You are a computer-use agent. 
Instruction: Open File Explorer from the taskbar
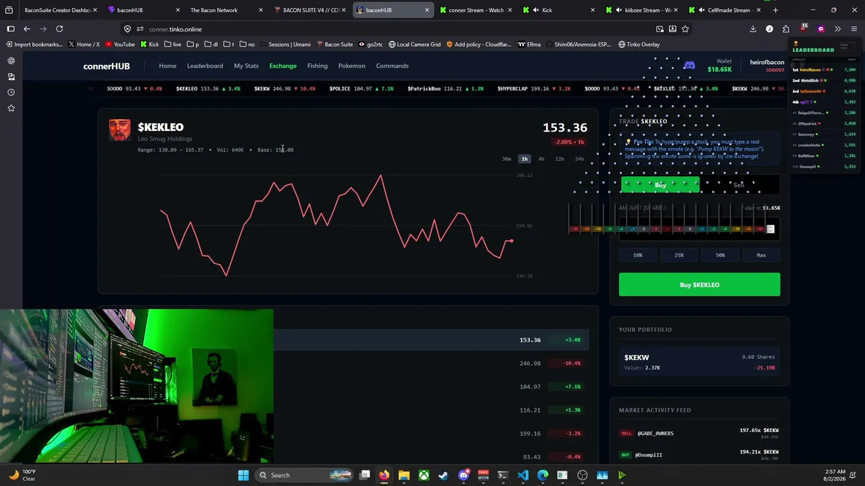[403, 475]
